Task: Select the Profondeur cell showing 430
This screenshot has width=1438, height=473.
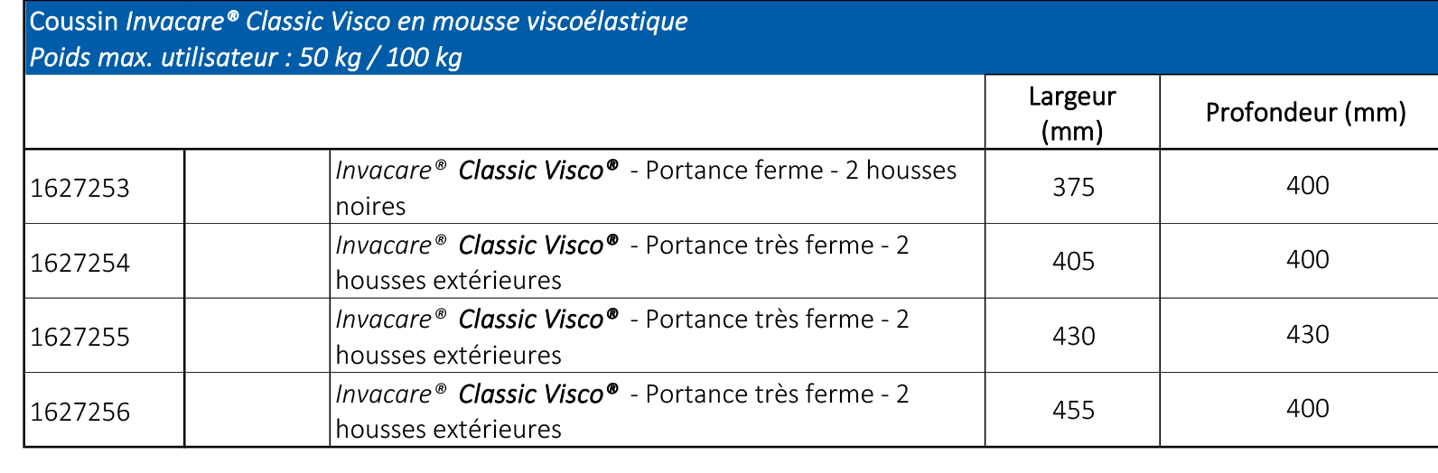Action: [x=1307, y=334]
